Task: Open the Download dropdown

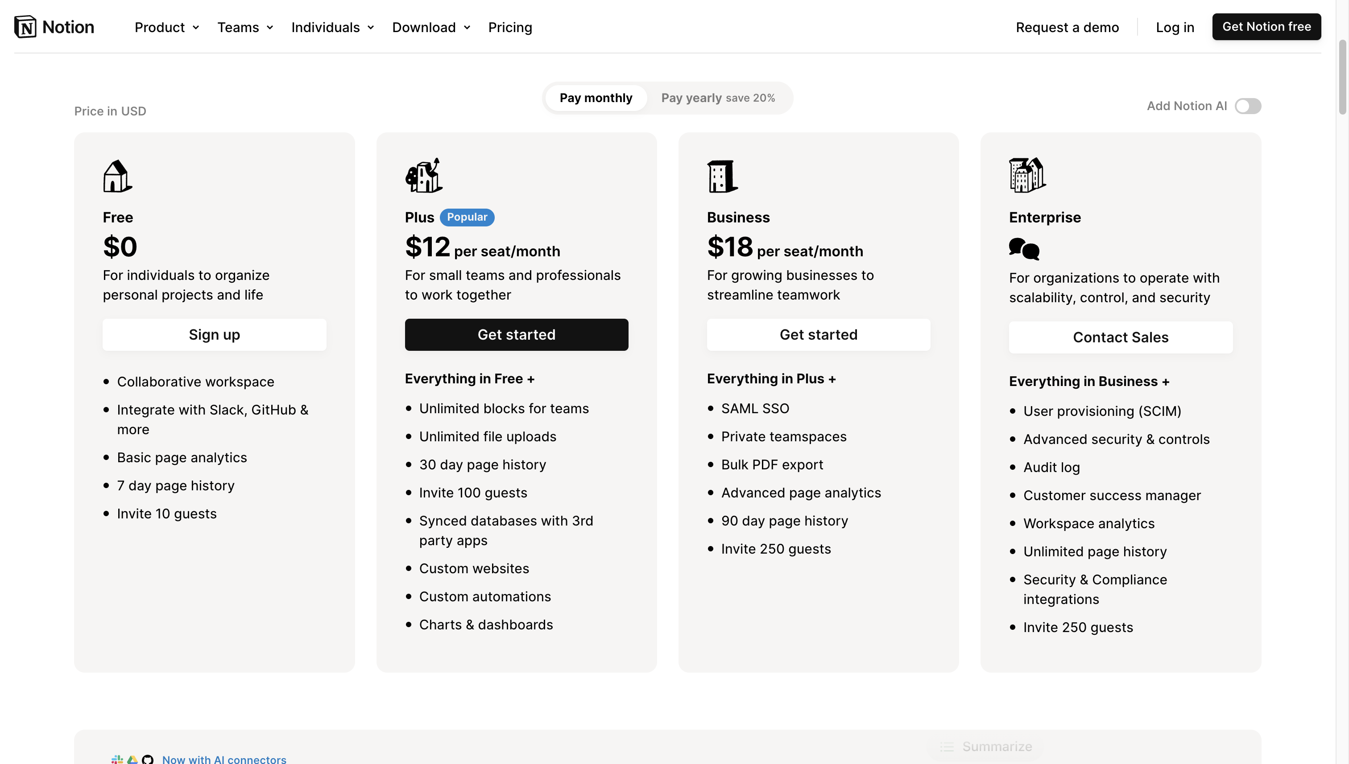Action: point(430,27)
